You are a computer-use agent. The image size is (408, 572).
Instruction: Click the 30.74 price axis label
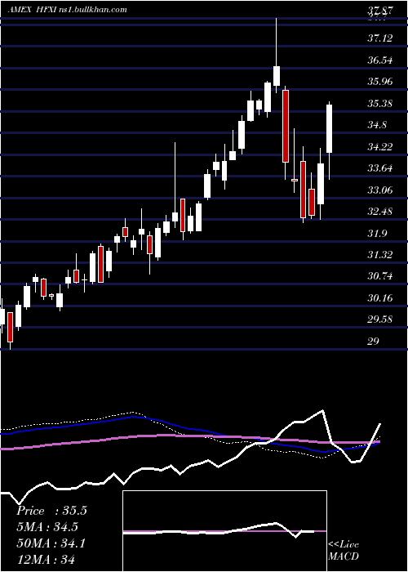[x=380, y=276]
